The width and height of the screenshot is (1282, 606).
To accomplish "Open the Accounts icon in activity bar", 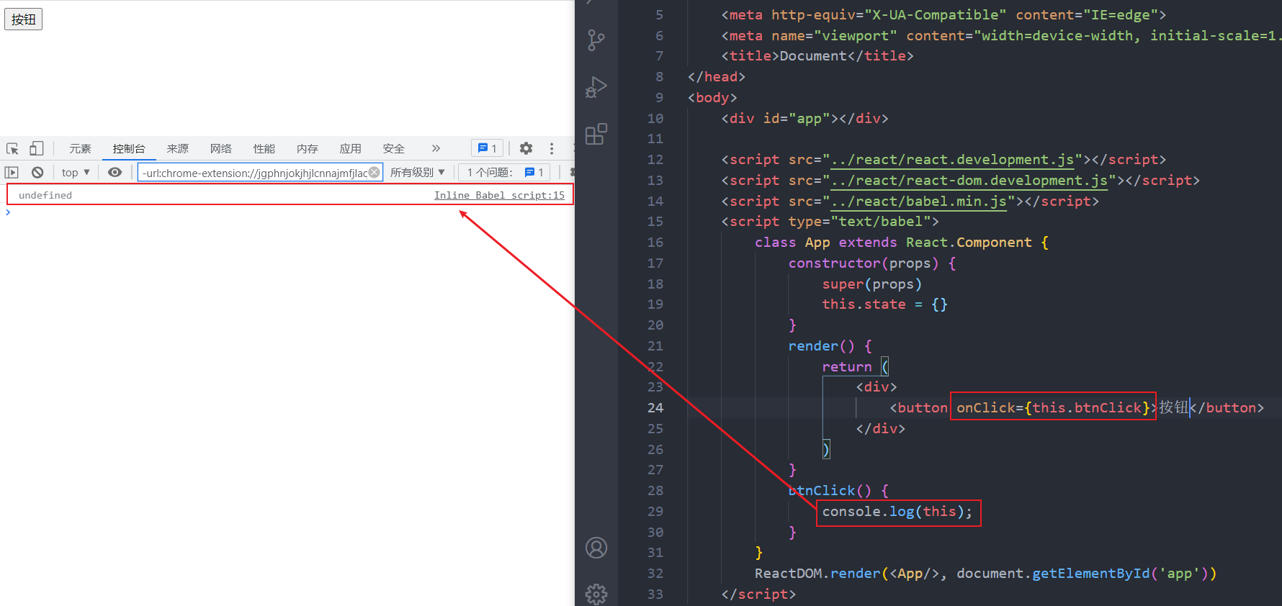I will pyautogui.click(x=596, y=548).
